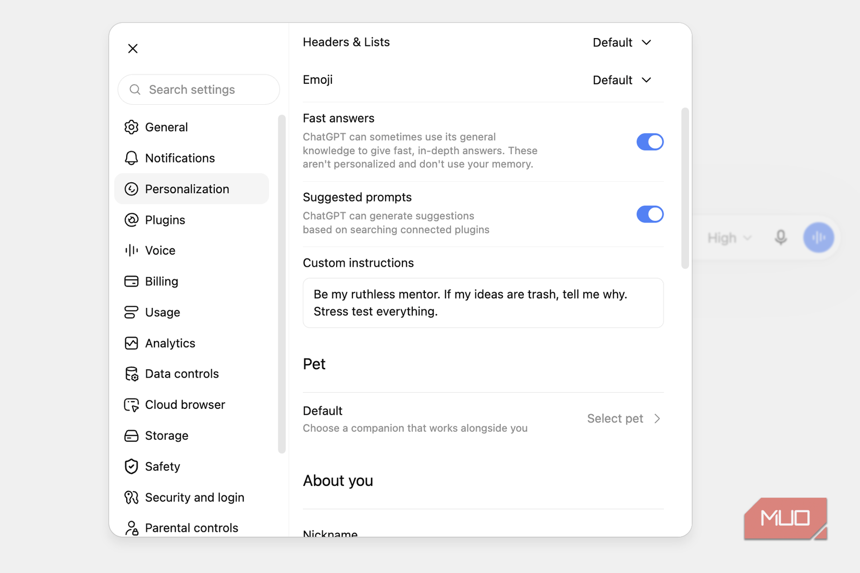The width and height of the screenshot is (860, 573).
Task: Expand the High dropdown in the background window
Action: pyautogui.click(x=730, y=238)
